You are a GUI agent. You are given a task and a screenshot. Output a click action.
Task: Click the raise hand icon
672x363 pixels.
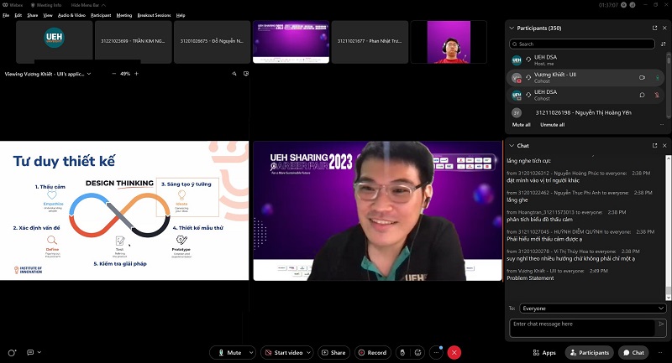coord(402,353)
